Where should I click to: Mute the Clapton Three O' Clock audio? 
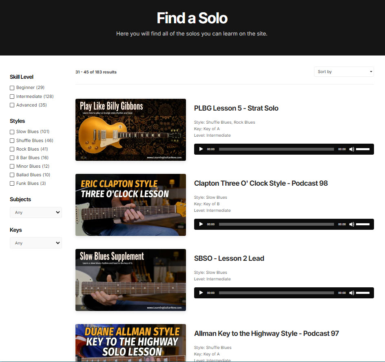[x=352, y=224]
